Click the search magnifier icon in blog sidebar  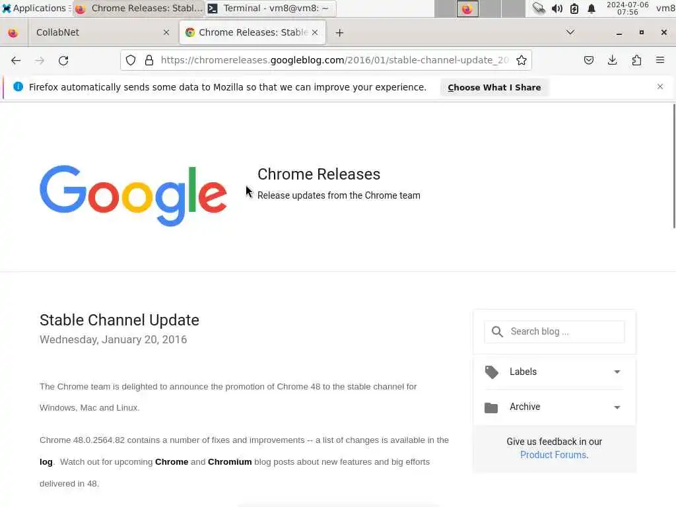(497, 331)
